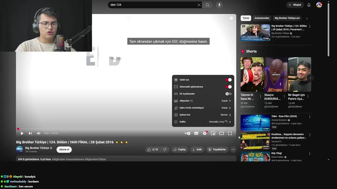Image resolution: width=337 pixels, height=189 pixels.
Task: Toggle the autoplay switch in player bar
Action: click(x=187, y=133)
